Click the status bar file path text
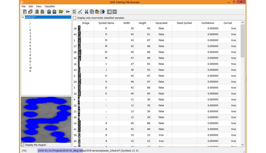This screenshot has width=266, height=153. (88, 150)
